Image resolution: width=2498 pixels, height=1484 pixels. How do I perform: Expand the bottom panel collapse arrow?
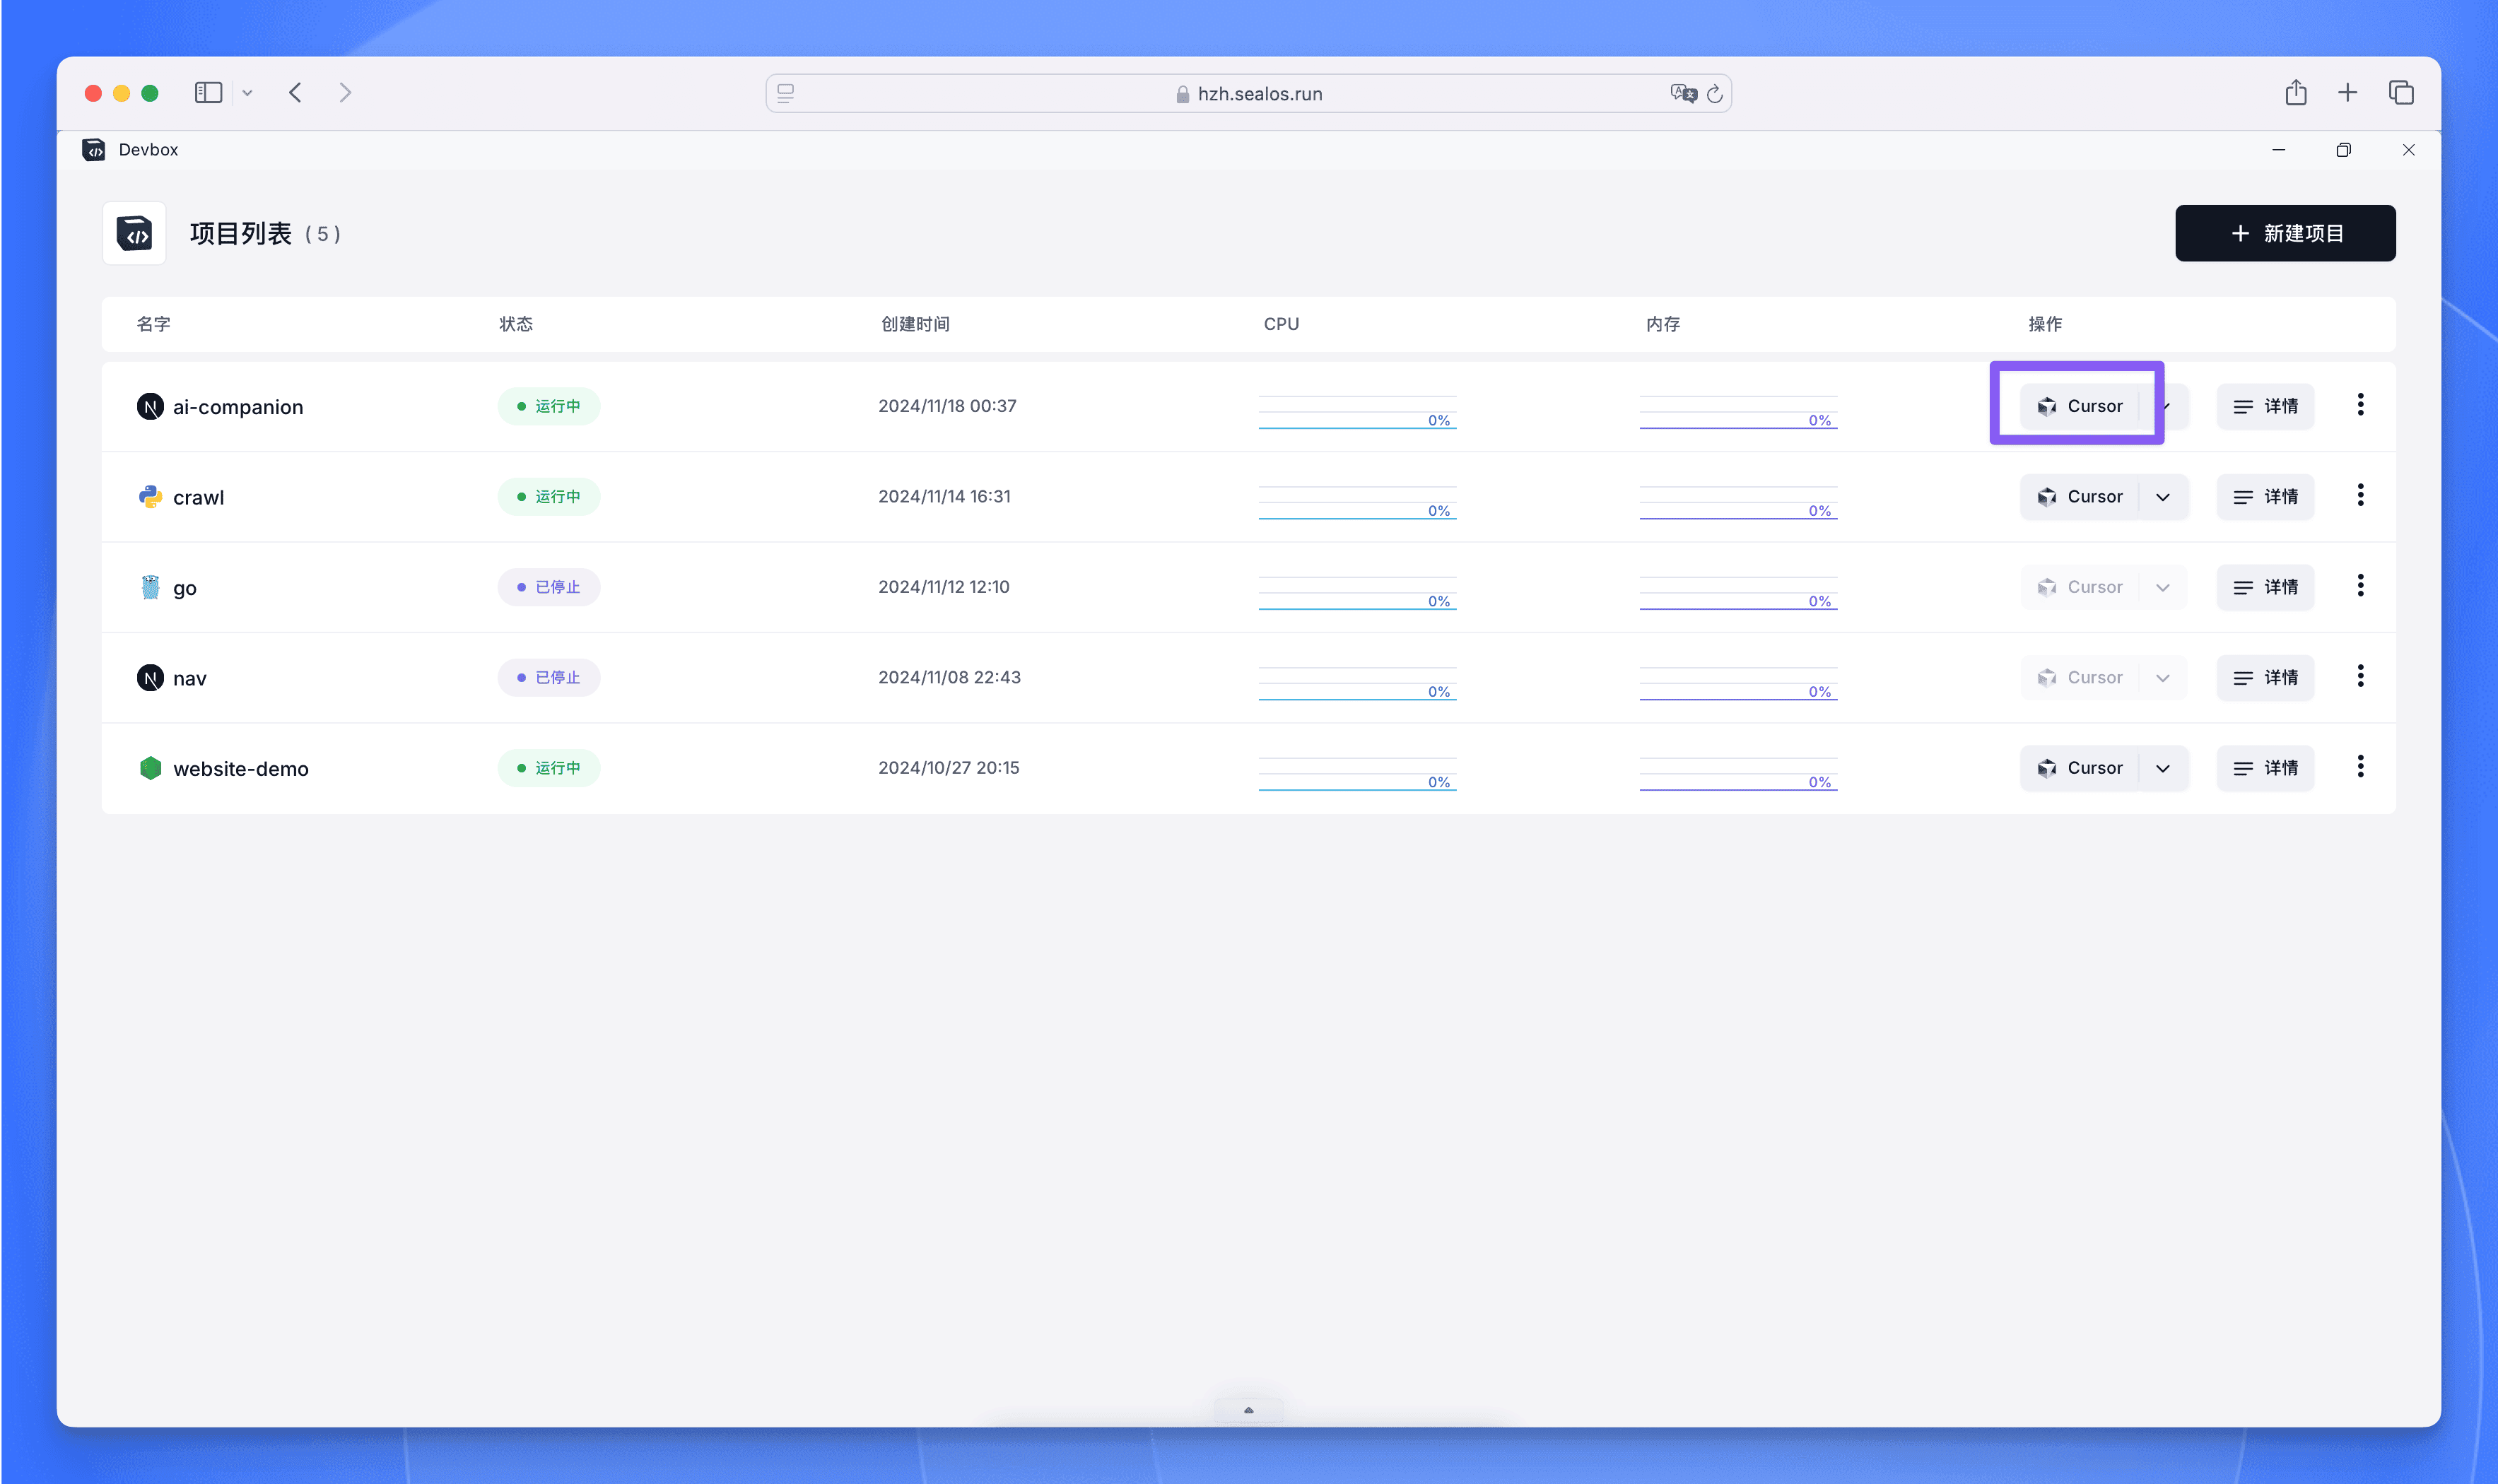(x=1248, y=1410)
